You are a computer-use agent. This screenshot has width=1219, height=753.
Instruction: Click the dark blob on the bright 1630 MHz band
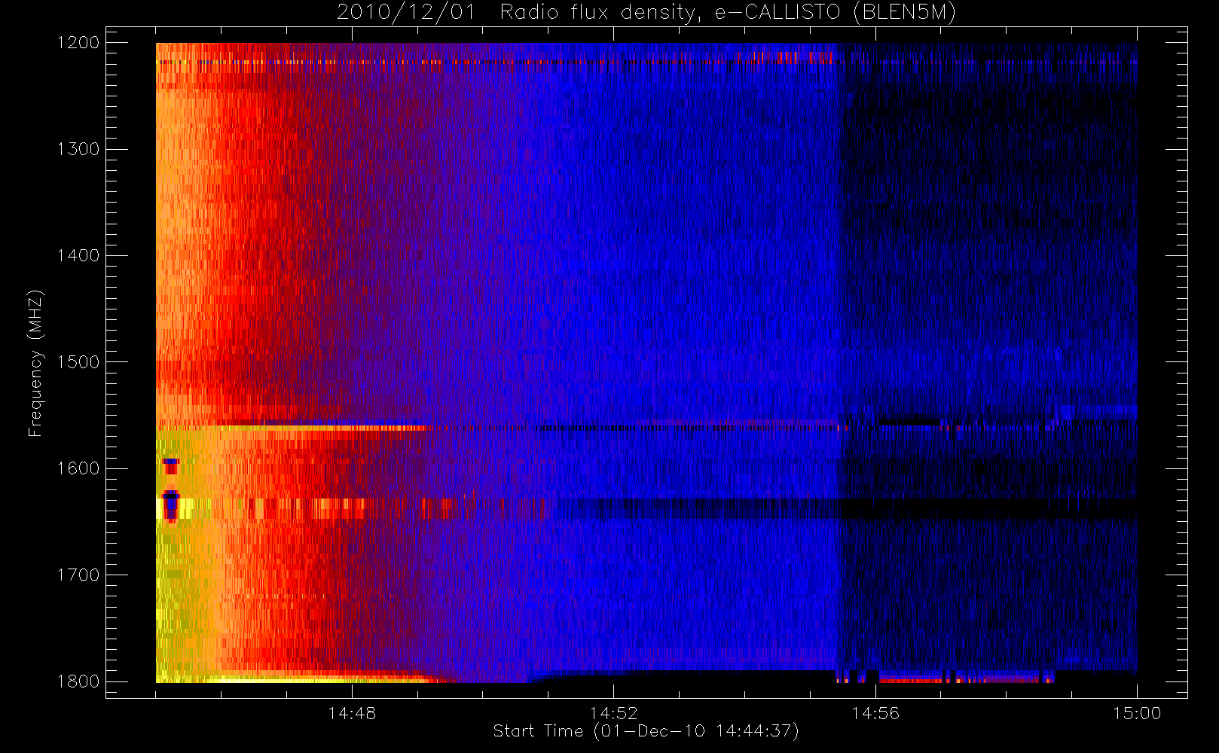pyautogui.click(x=171, y=505)
